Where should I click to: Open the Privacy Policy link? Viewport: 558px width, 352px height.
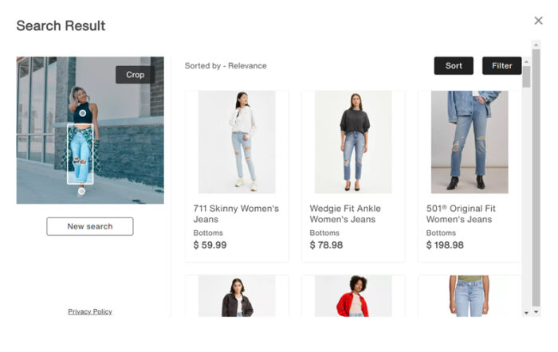[x=90, y=311]
